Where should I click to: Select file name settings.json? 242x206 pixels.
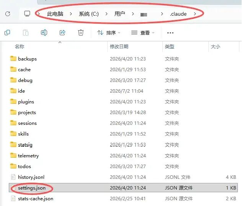click(x=32, y=188)
